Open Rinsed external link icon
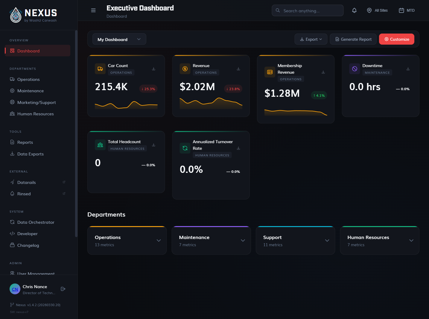This screenshot has height=319, width=429. point(64,193)
